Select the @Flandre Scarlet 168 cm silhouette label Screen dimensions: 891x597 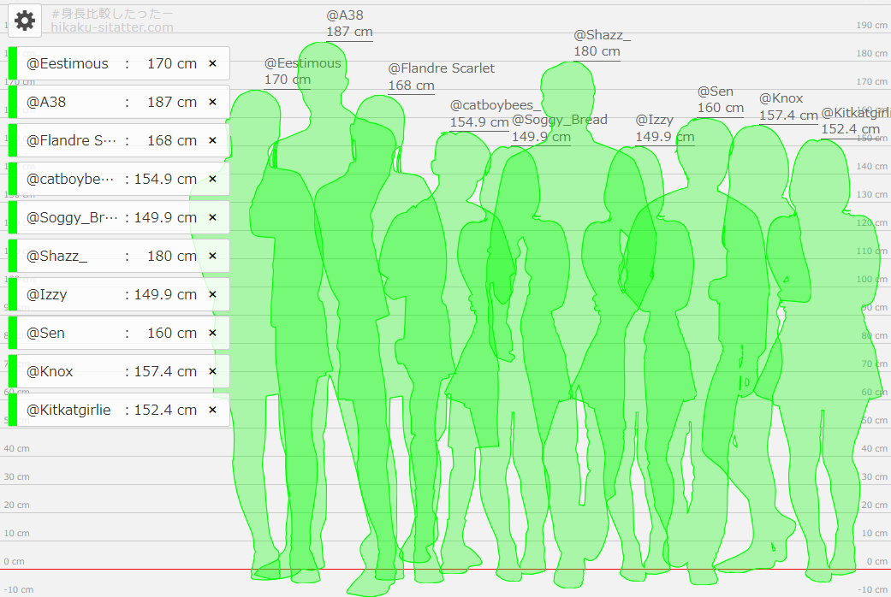tap(441, 77)
